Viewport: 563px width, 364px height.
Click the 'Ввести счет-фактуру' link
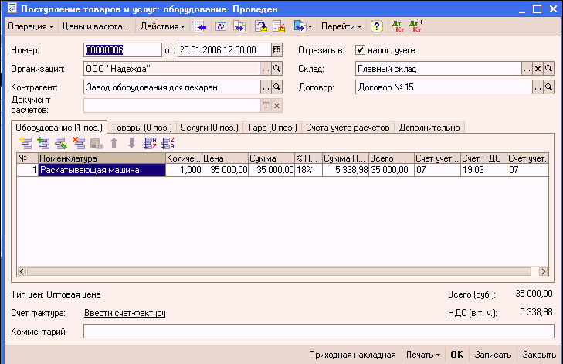(124, 313)
